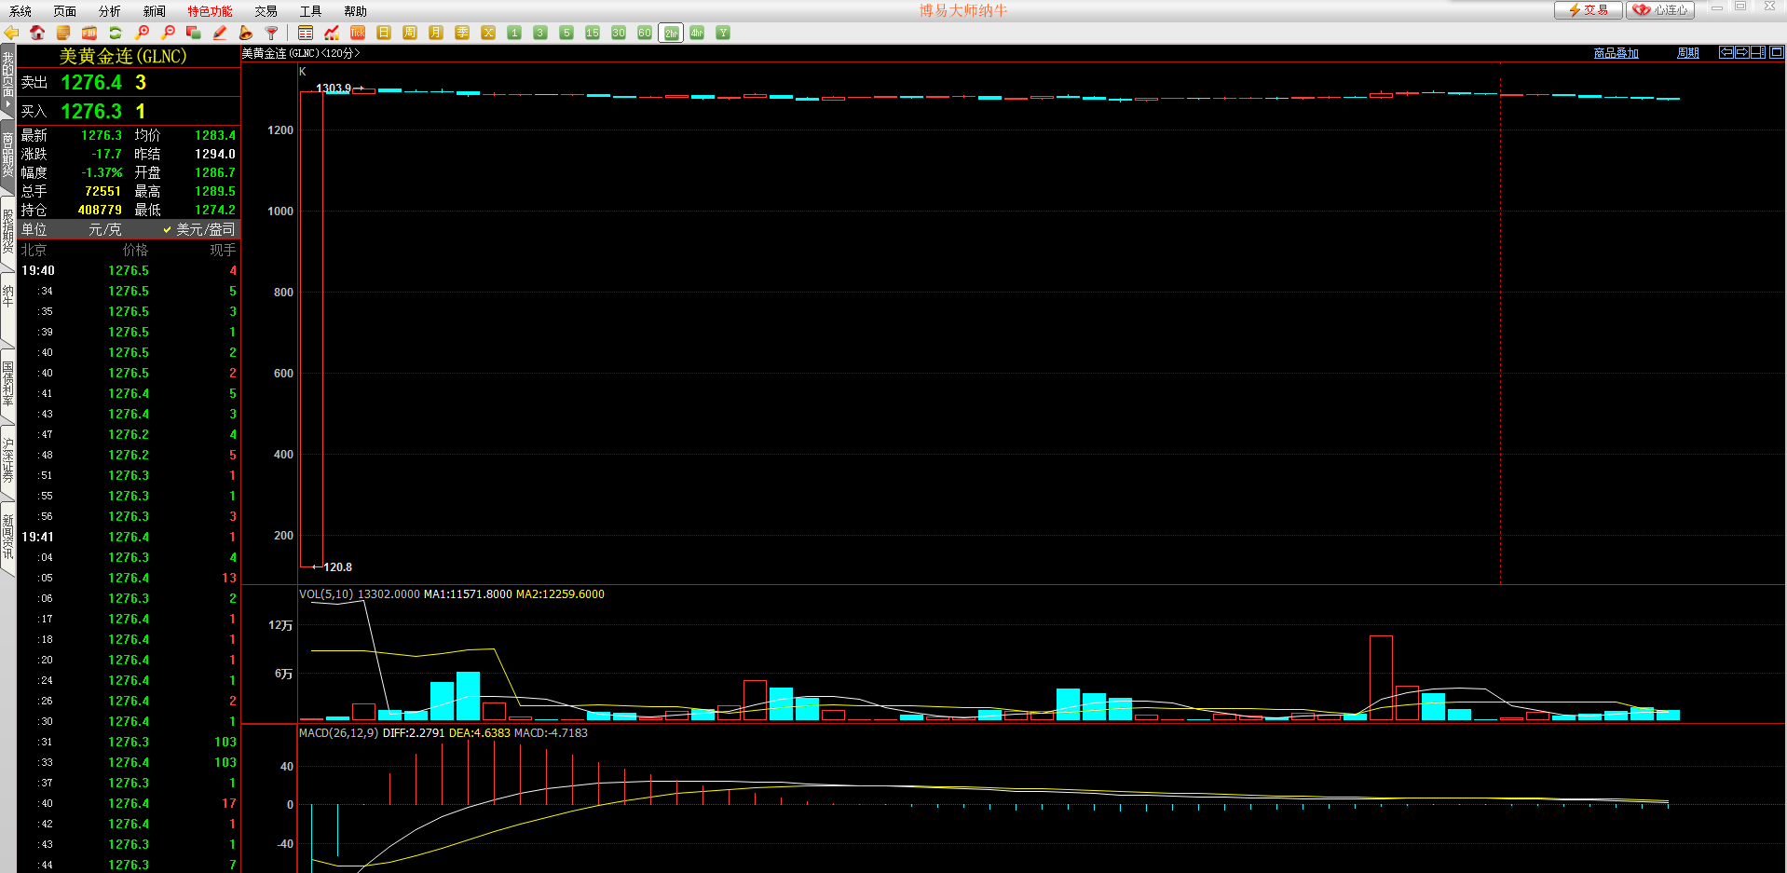This screenshot has height=873, width=1787.
Task: Click the alarm bell alert icon
Action: coord(246,33)
